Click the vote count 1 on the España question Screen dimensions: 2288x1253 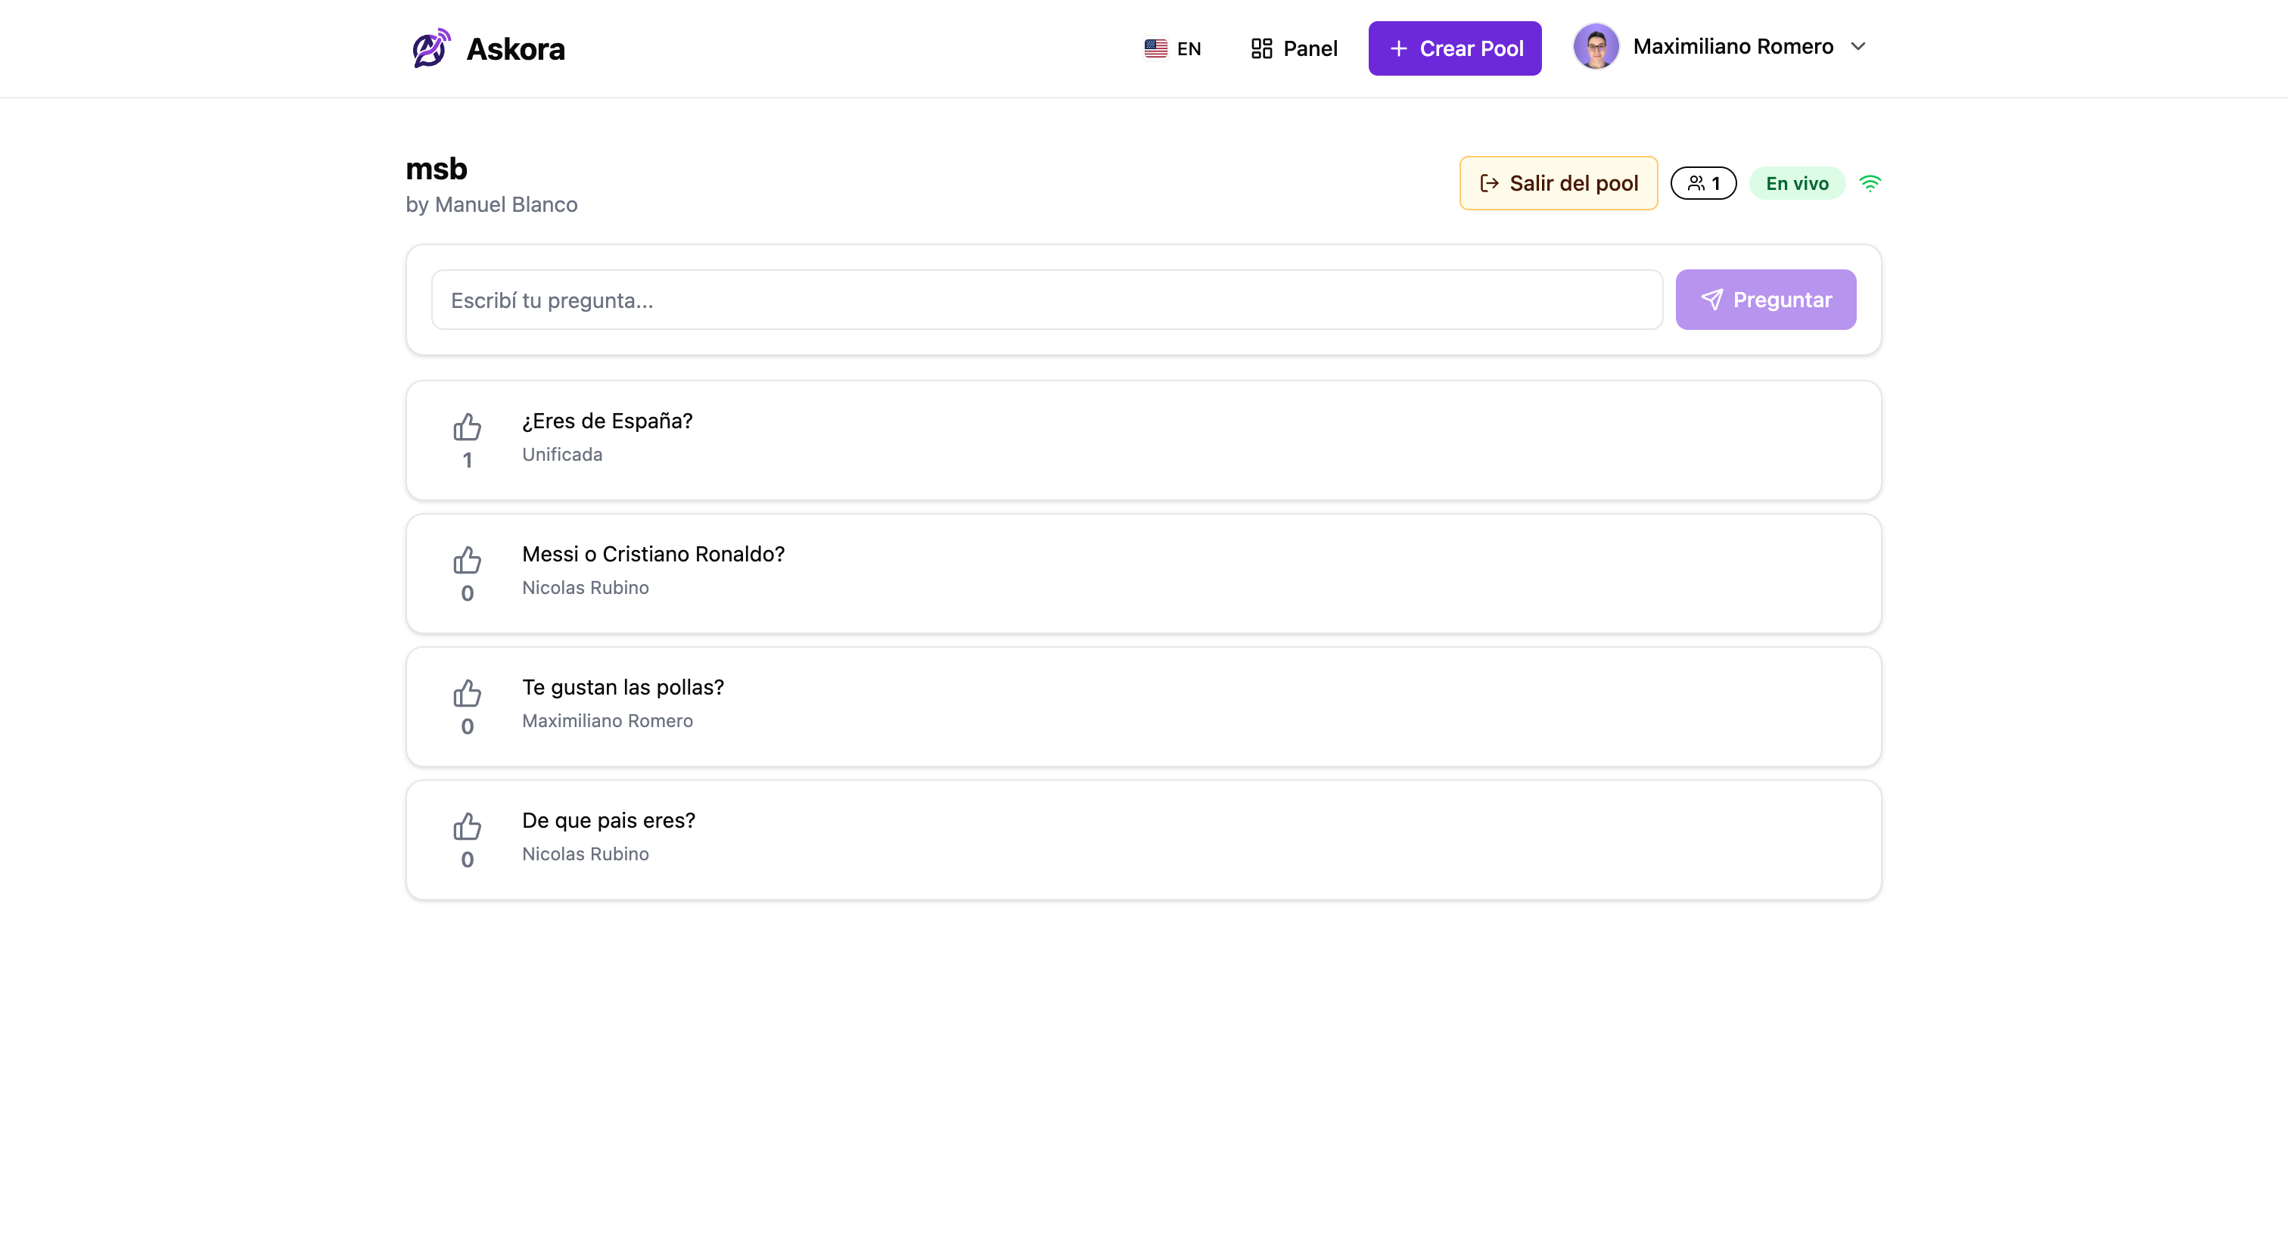pyautogui.click(x=467, y=460)
